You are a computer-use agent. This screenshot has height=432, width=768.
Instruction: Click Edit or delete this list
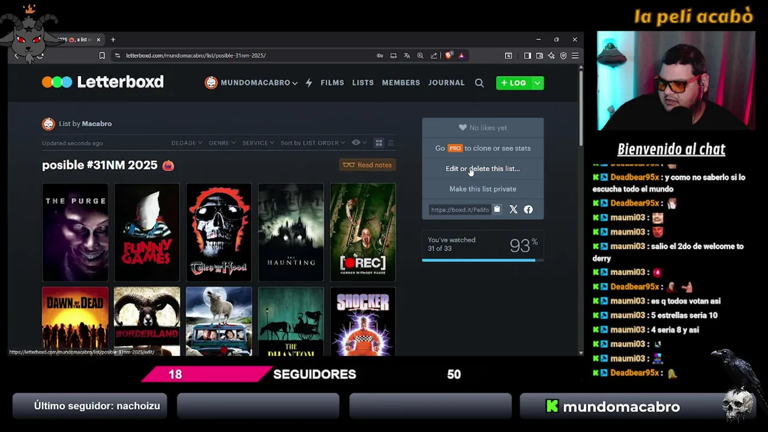(483, 169)
